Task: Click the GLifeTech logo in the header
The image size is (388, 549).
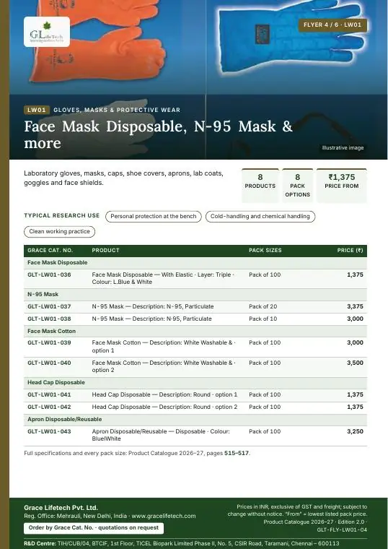Action: (x=47, y=32)
